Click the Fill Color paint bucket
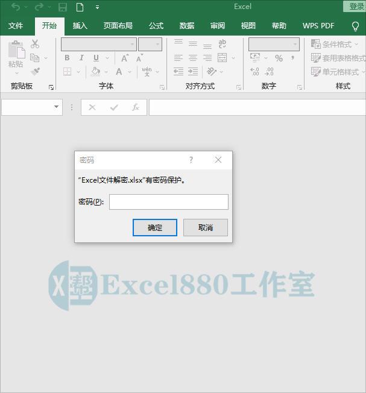The width and height of the screenshot is (366, 393). (x=95, y=72)
